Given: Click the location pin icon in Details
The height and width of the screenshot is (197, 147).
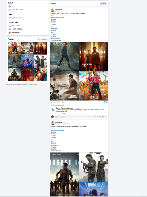Looking at the screenshot, I should [9, 10].
